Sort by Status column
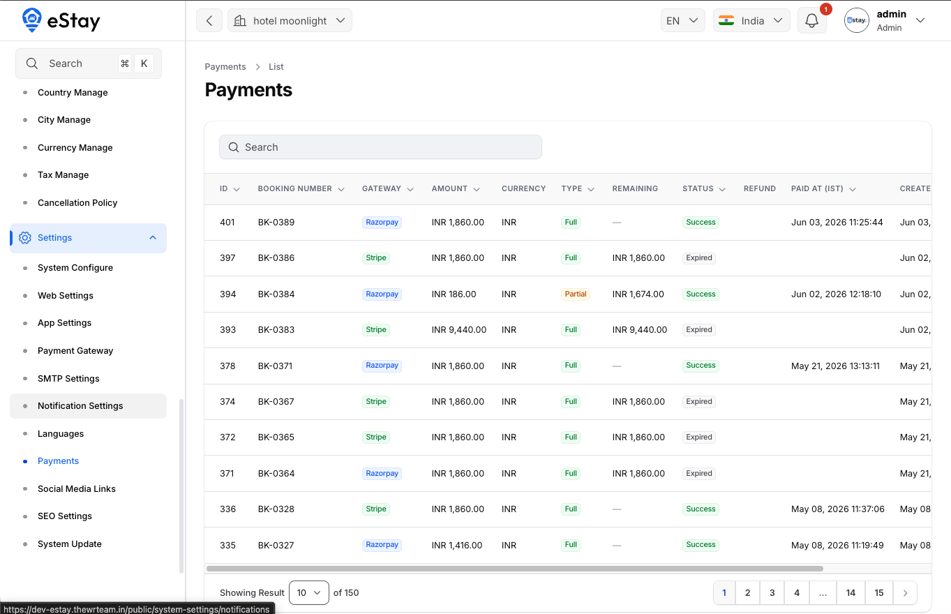Image resolution: width=951 pixels, height=614 pixels. 704,189
